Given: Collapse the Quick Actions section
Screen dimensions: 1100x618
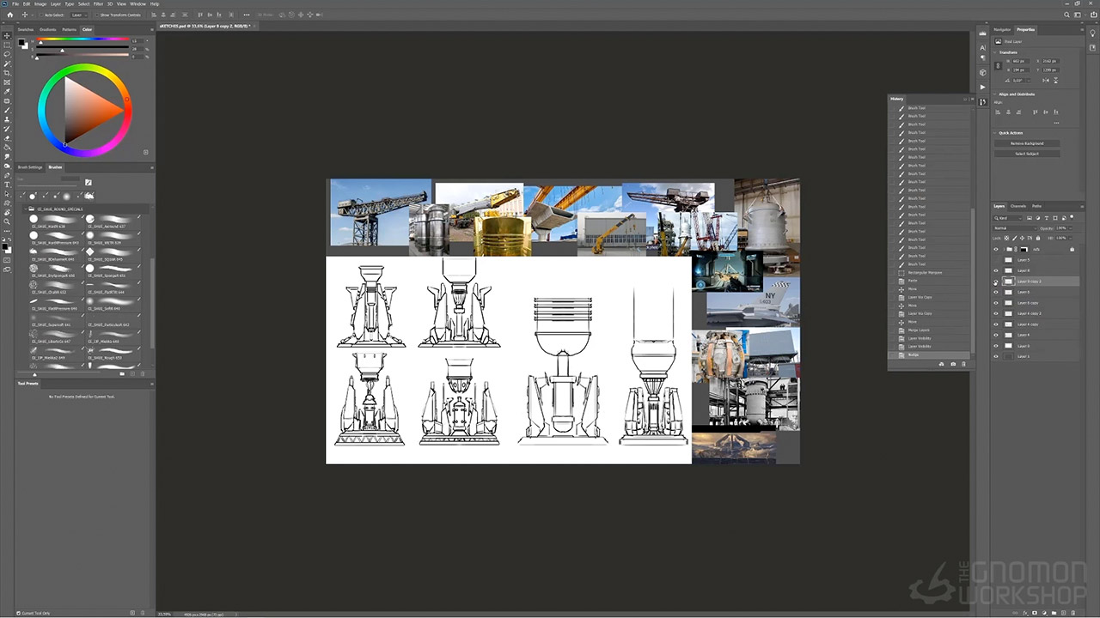Looking at the screenshot, I should [994, 133].
